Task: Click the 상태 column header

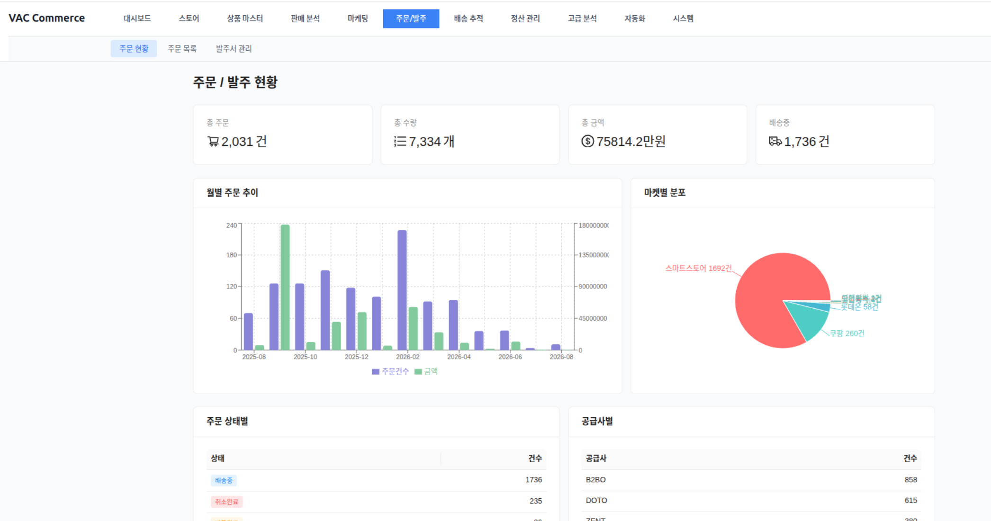Action: pos(217,458)
